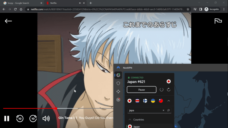The image size is (228, 128).
Task: Open the target Dark Web Monitor icon
Action: tap(118, 100)
